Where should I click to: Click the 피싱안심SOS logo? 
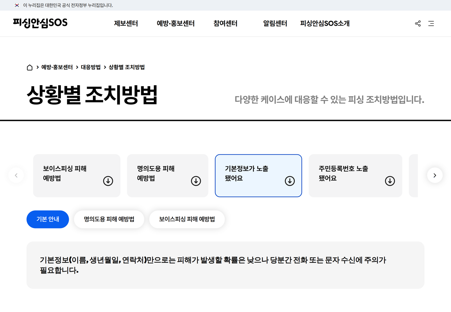pos(40,23)
